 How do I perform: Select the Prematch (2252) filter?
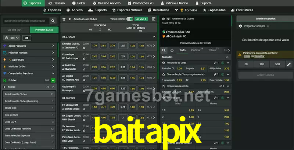[x=44, y=30]
